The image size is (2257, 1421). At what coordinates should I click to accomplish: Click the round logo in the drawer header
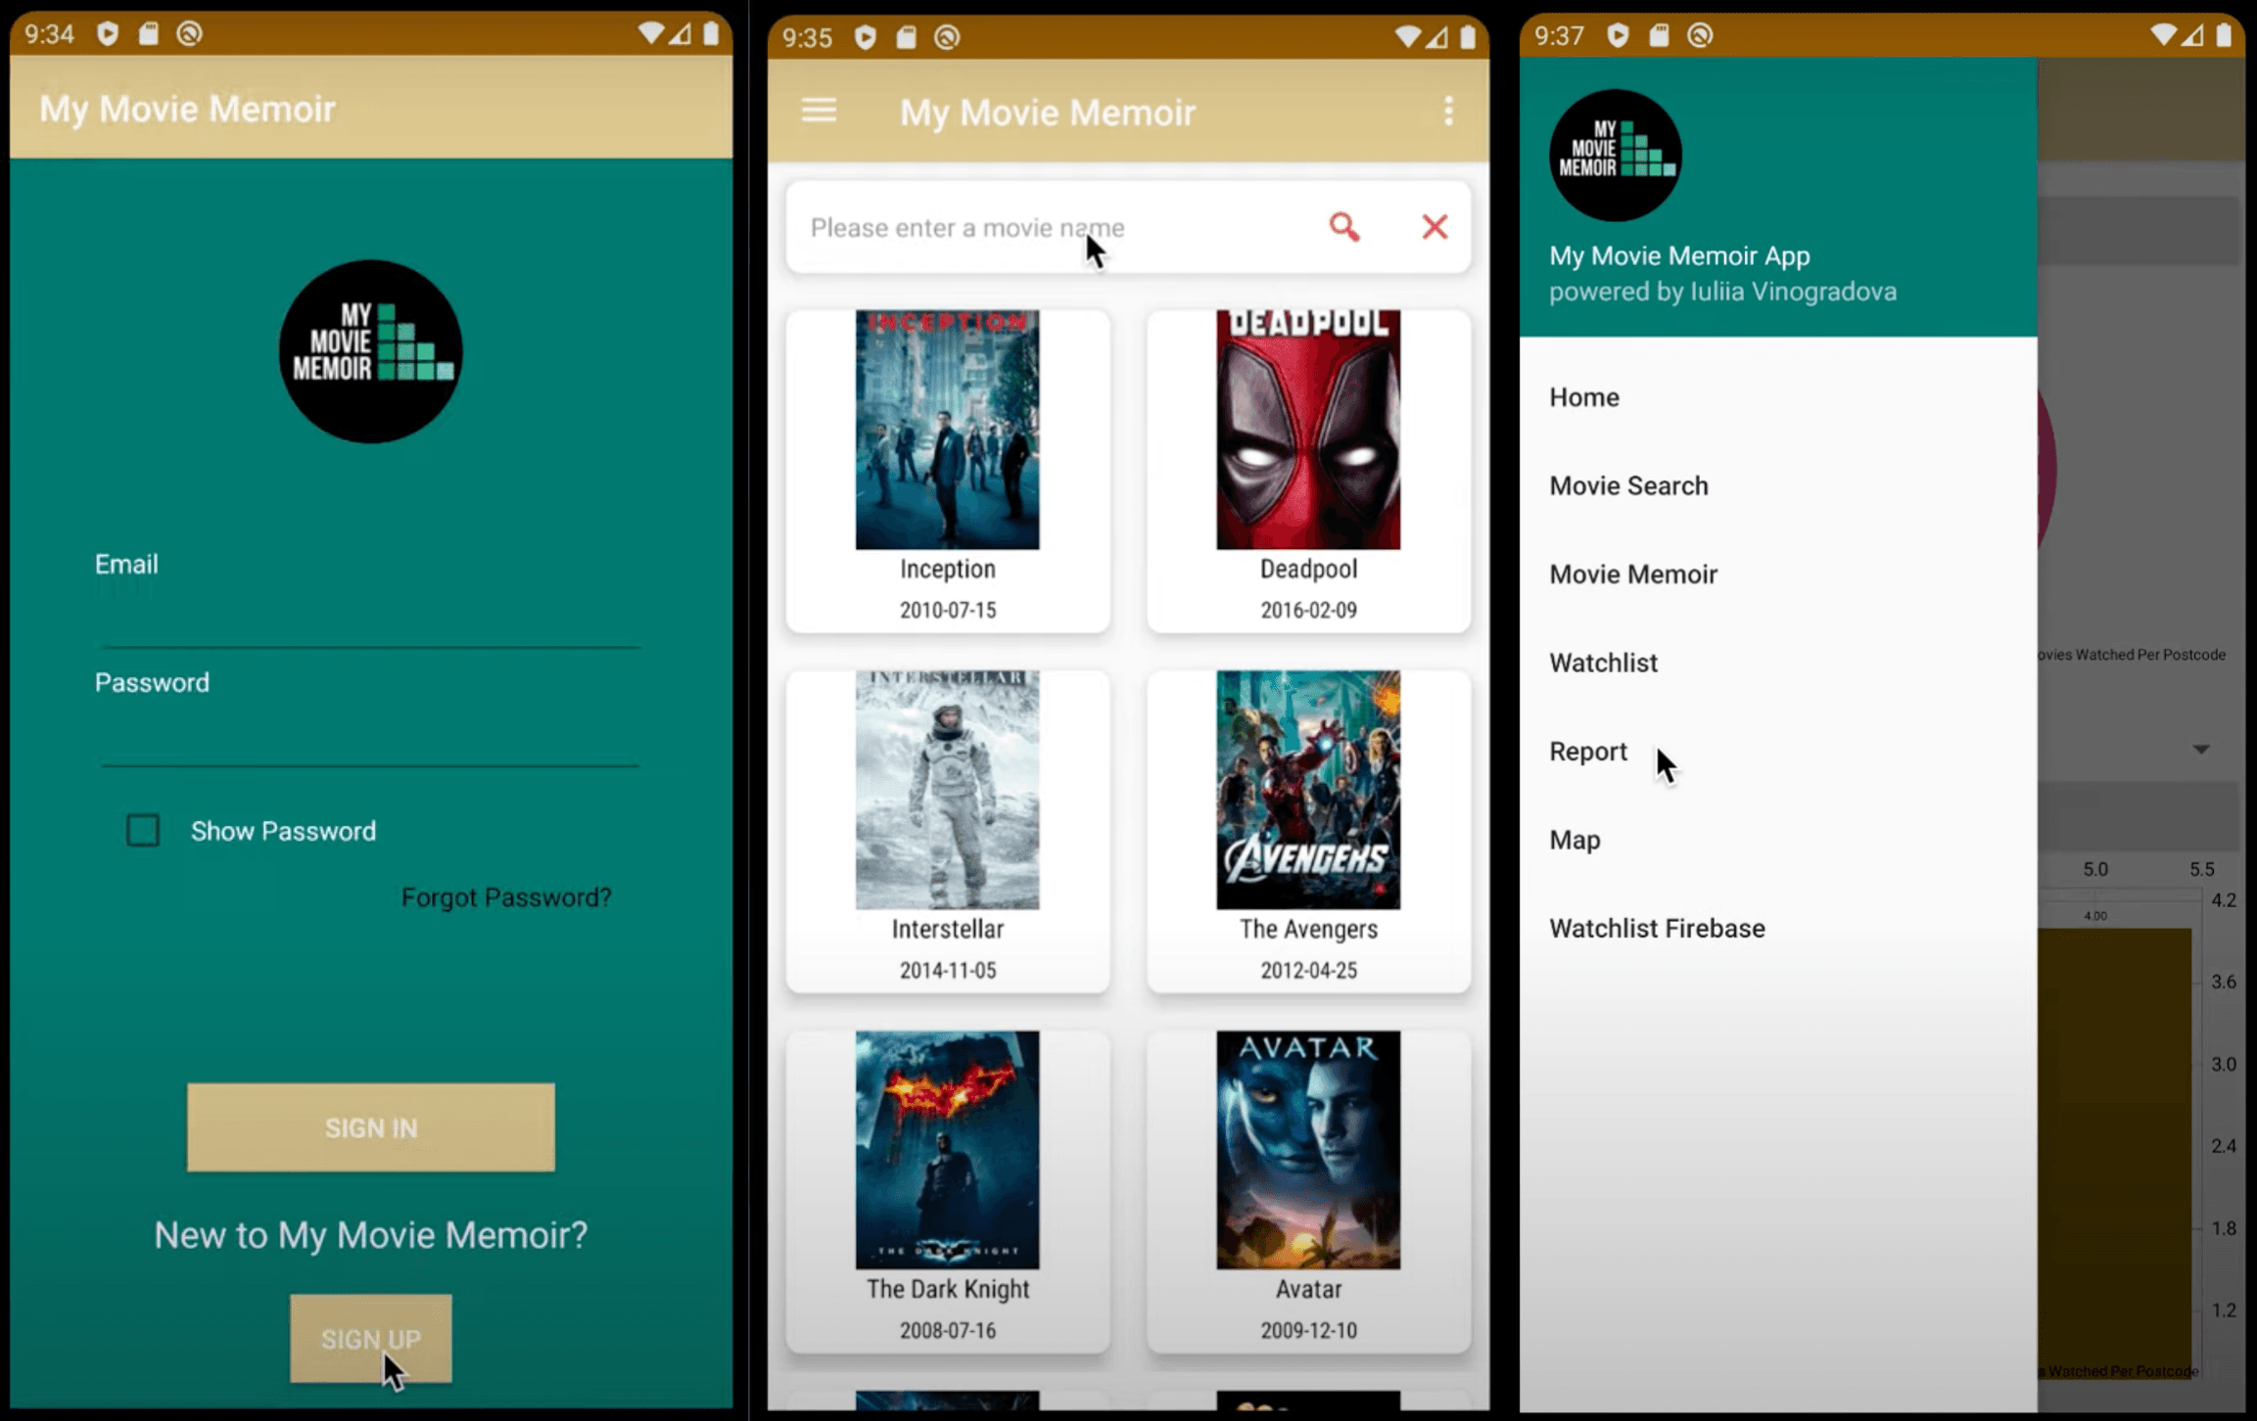point(1616,155)
